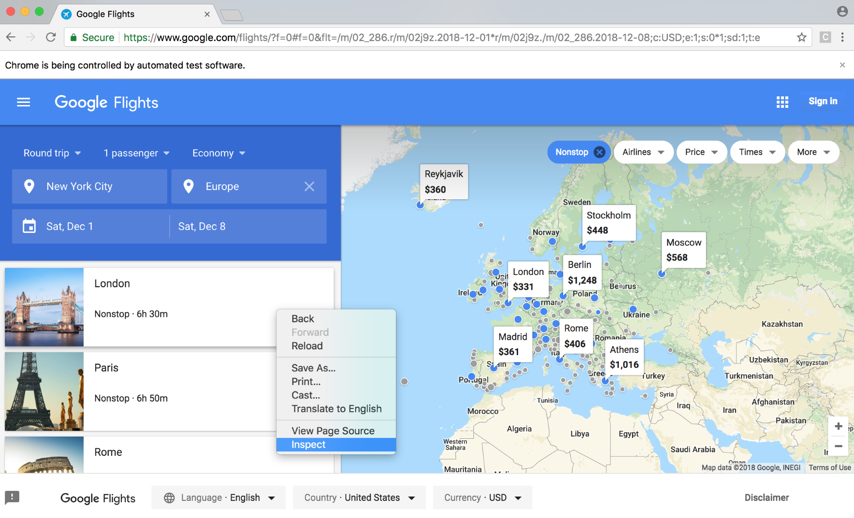The image size is (854, 518).
Task: Open the London Tower Bridge thumbnail
Action: click(x=44, y=307)
